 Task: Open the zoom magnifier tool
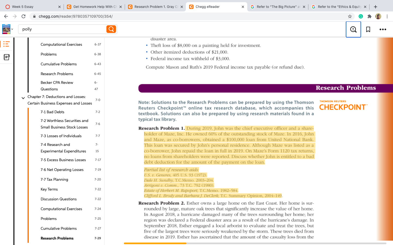[x=353, y=29]
